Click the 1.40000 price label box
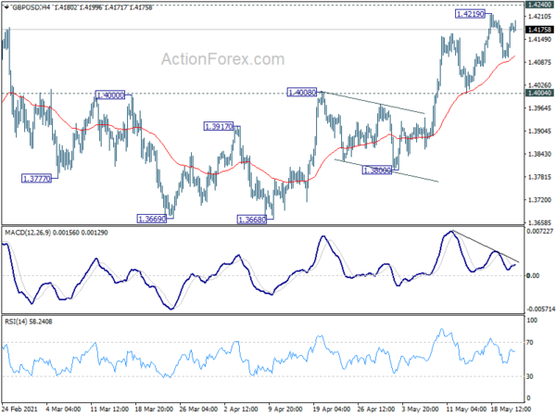Image resolution: width=556 pixels, height=417 pixels. pos(110,95)
